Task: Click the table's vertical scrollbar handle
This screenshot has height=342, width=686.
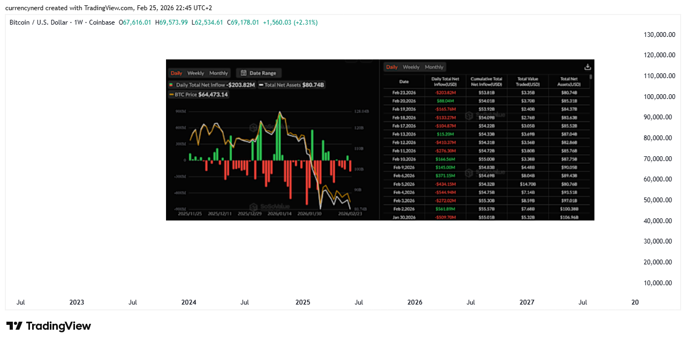Action: pos(591,77)
